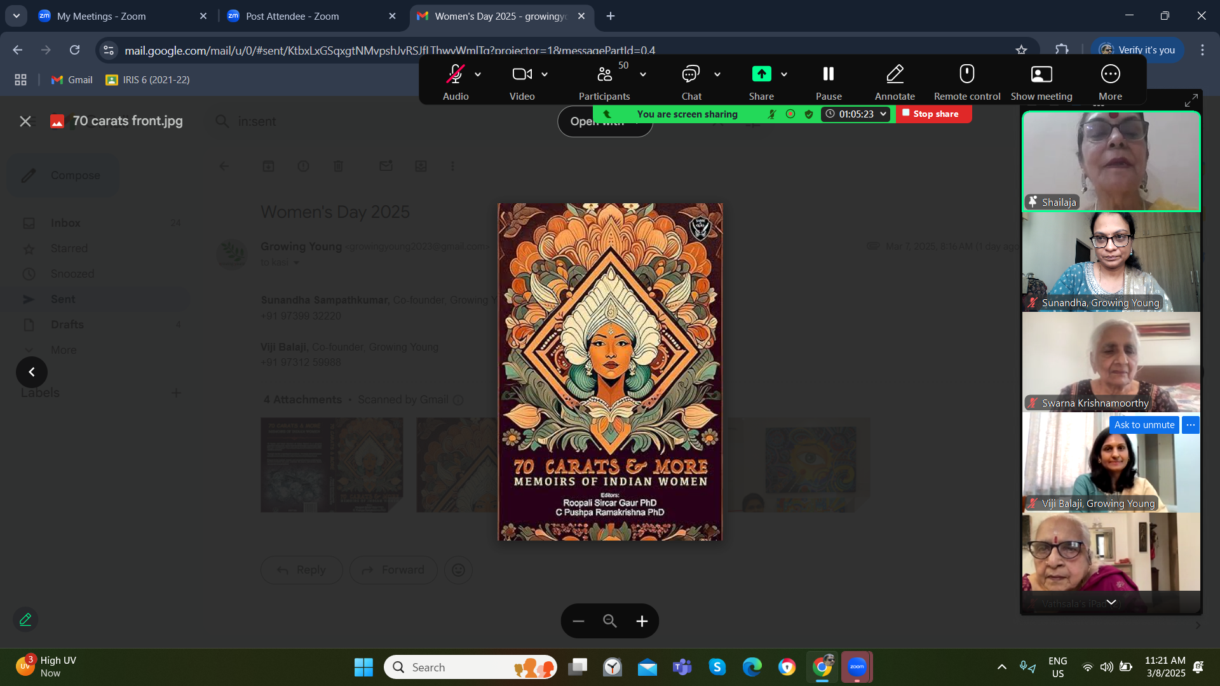Switch to My Meetings - Zoom tab

coord(102,17)
